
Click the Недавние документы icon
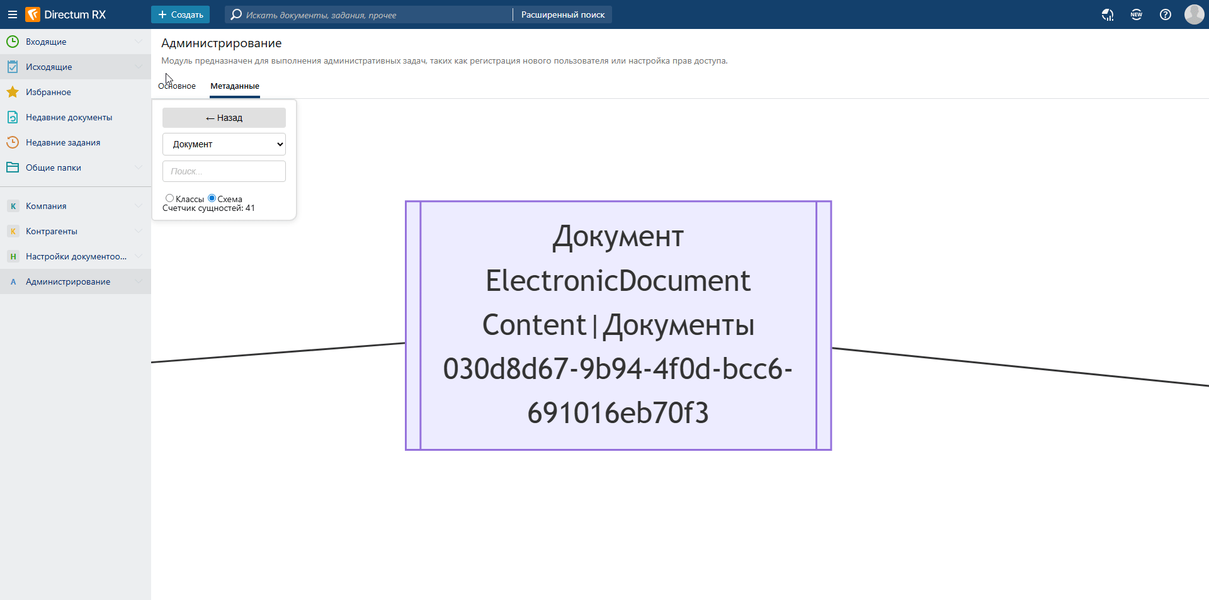[13, 117]
